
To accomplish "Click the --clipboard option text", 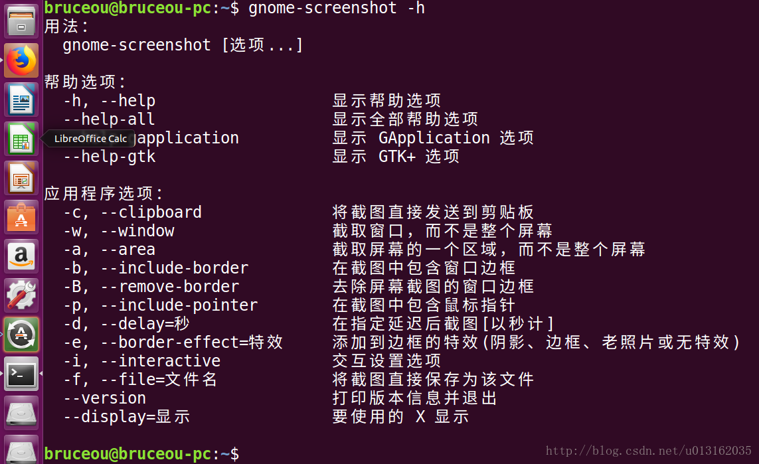I will 151,212.
